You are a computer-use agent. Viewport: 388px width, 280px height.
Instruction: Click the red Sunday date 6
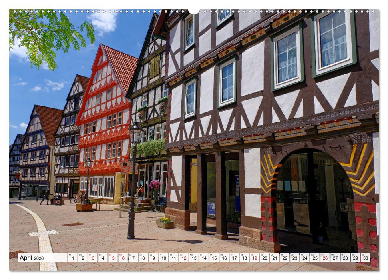(x=123, y=258)
